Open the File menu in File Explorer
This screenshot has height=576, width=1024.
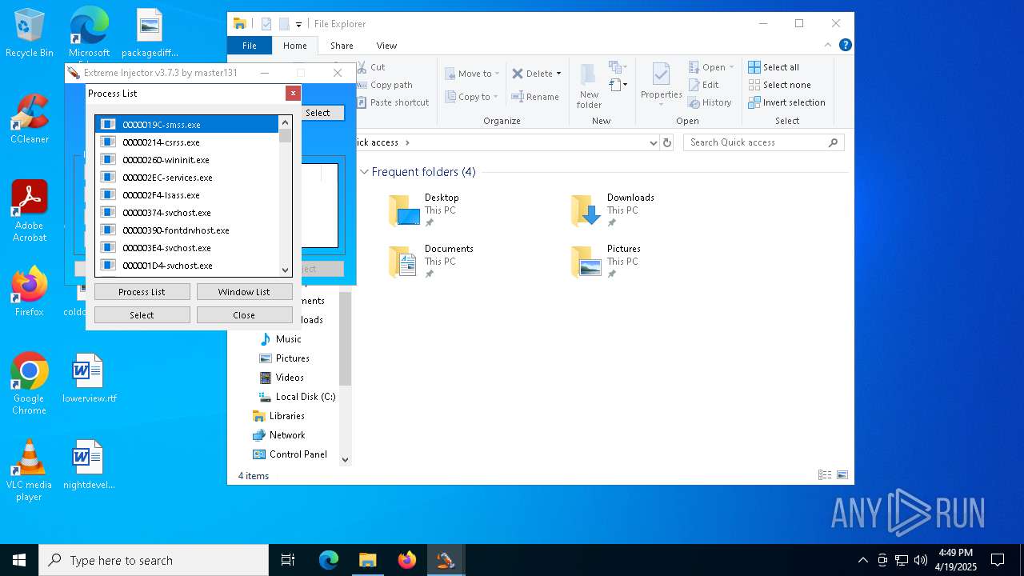250,46
